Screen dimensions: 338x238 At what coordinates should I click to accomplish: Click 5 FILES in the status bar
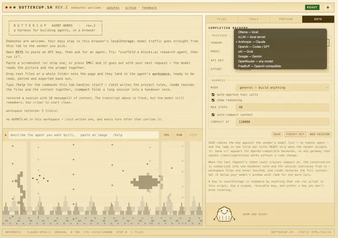[137, 232]
